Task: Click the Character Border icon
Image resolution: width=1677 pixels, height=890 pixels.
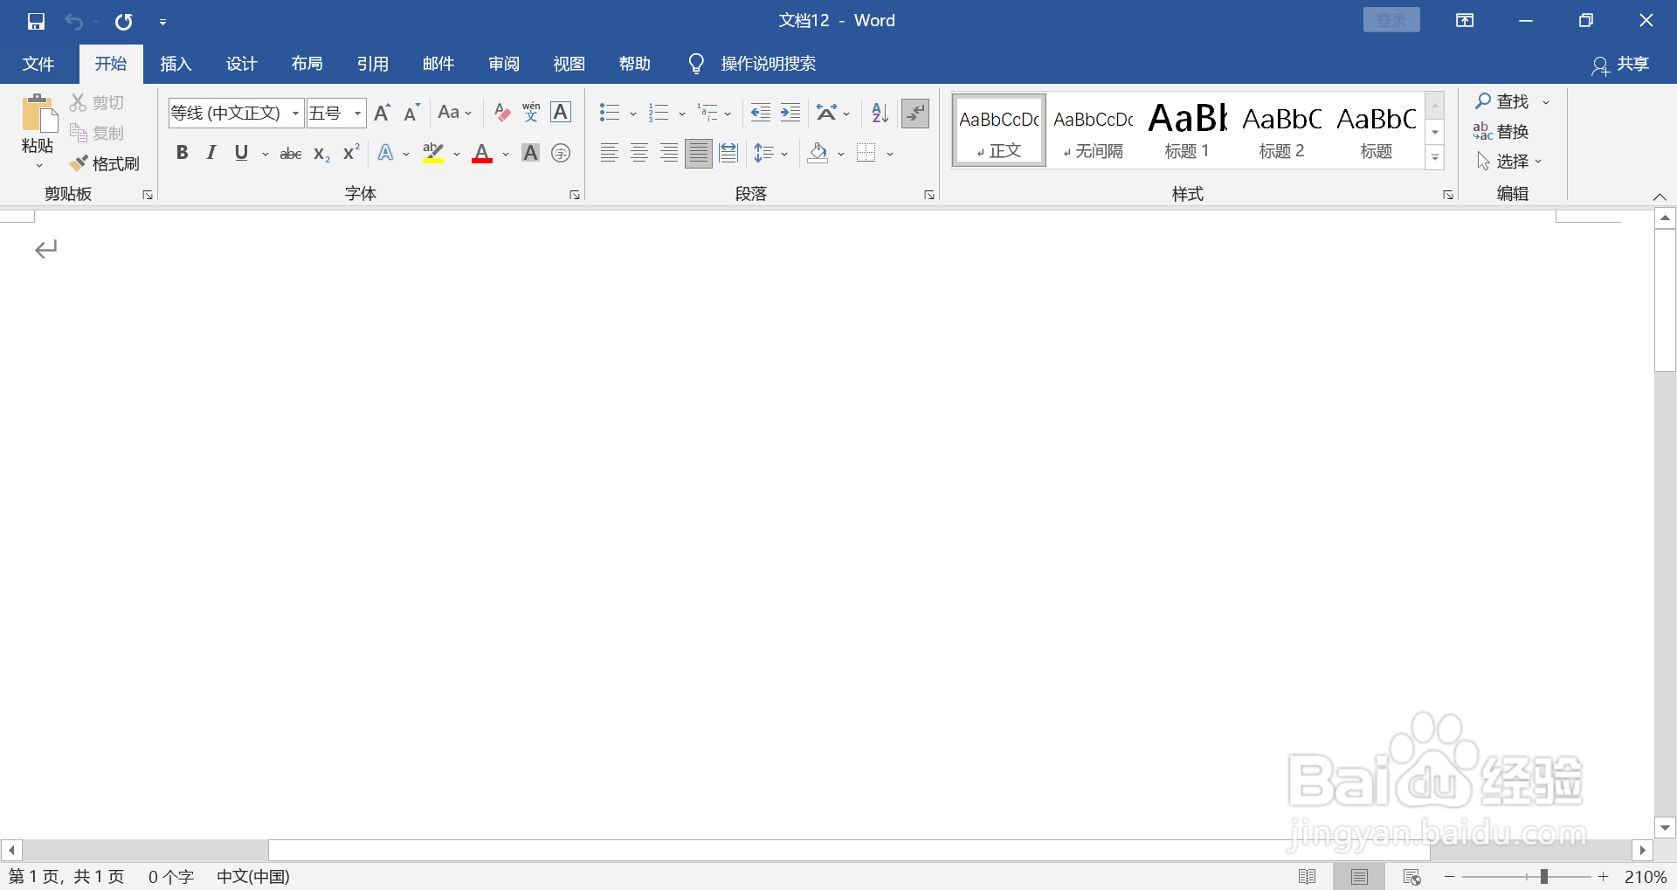Action: point(561,113)
